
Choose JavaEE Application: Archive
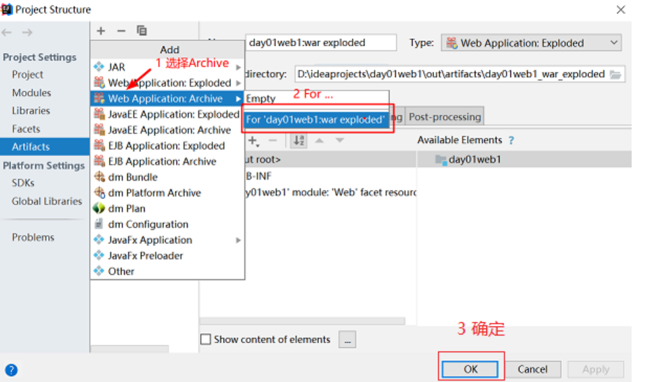click(167, 130)
